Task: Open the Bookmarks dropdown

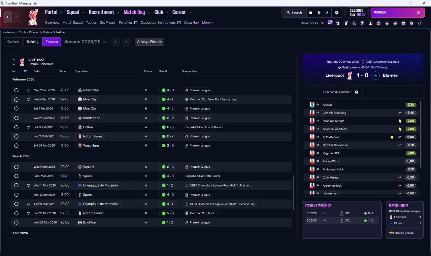Action: [312, 23]
